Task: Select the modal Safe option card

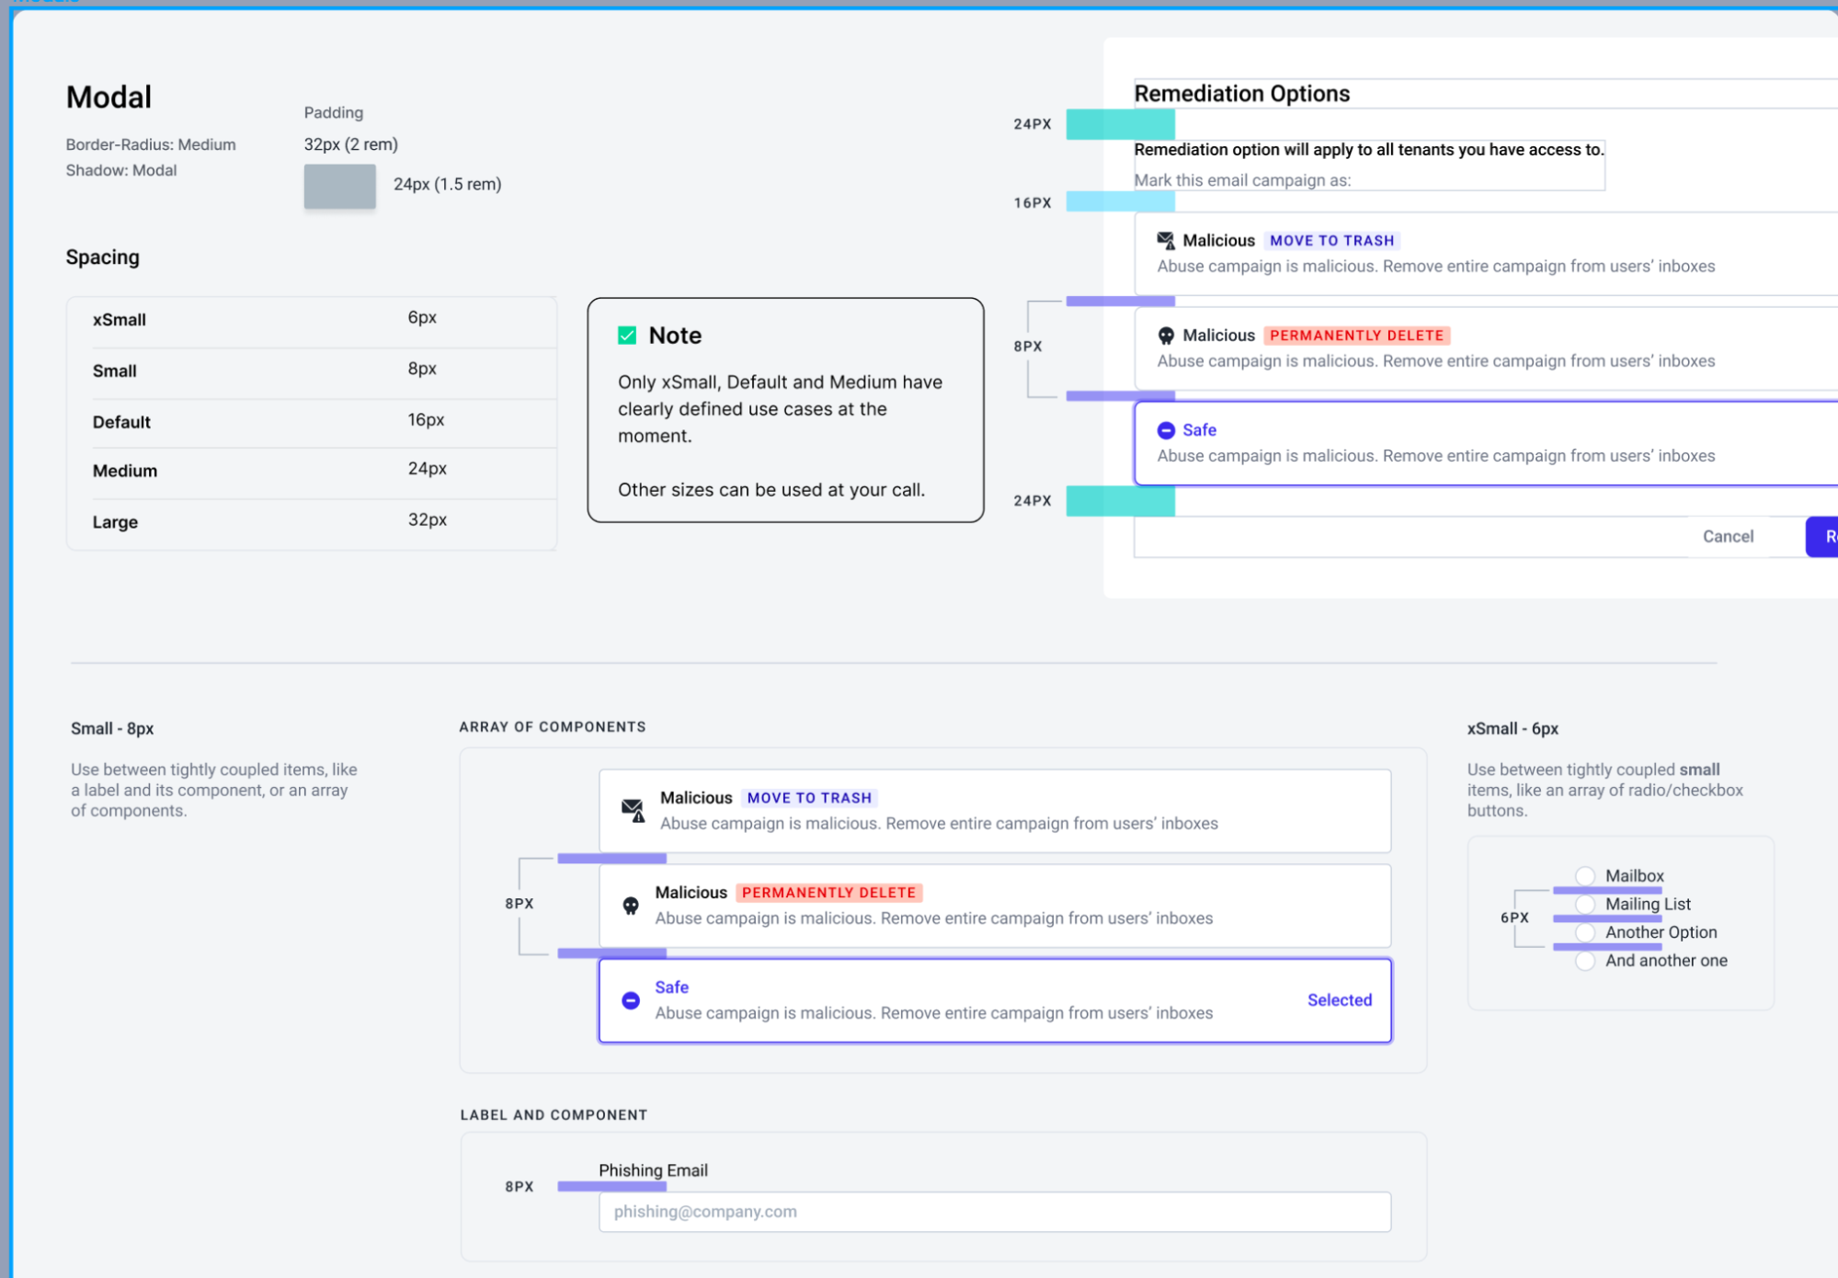Action: click(x=1486, y=443)
